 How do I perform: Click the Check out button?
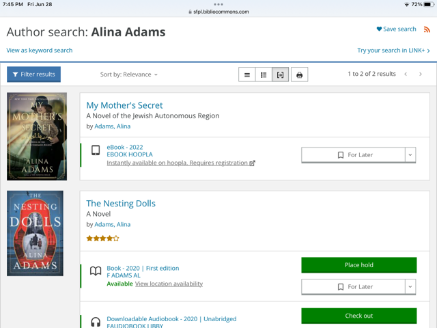click(359, 316)
